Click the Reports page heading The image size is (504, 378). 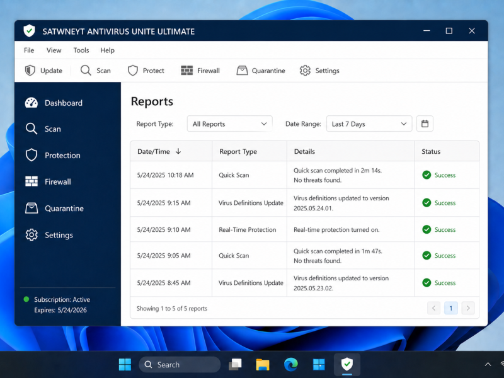[152, 101]
